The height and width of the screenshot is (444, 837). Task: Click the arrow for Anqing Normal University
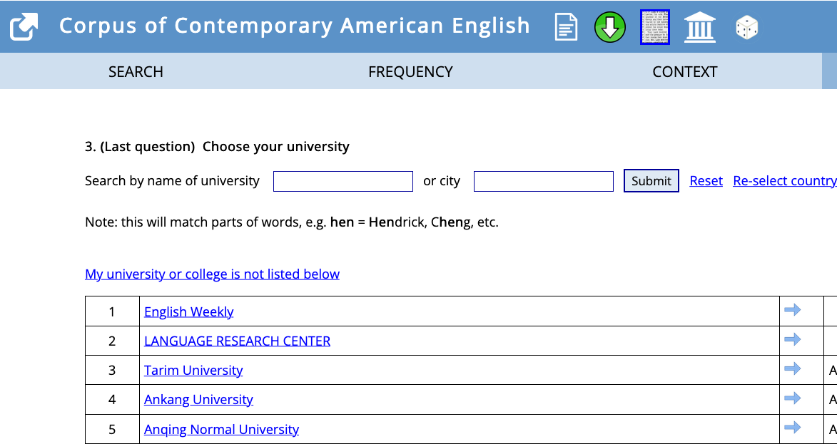[x=792, y=428]
